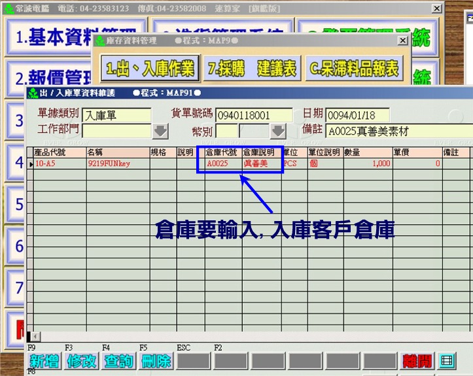473x376 pixels.
Task: Click the 日期 field 0094/01/18
Action: point(357,116)
